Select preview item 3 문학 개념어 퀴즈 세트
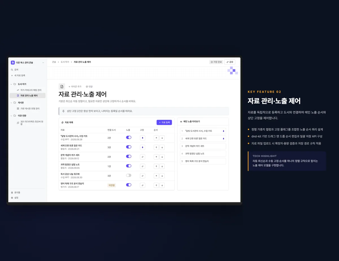This screenshot has width=339, height=261. tap(203, 146)
